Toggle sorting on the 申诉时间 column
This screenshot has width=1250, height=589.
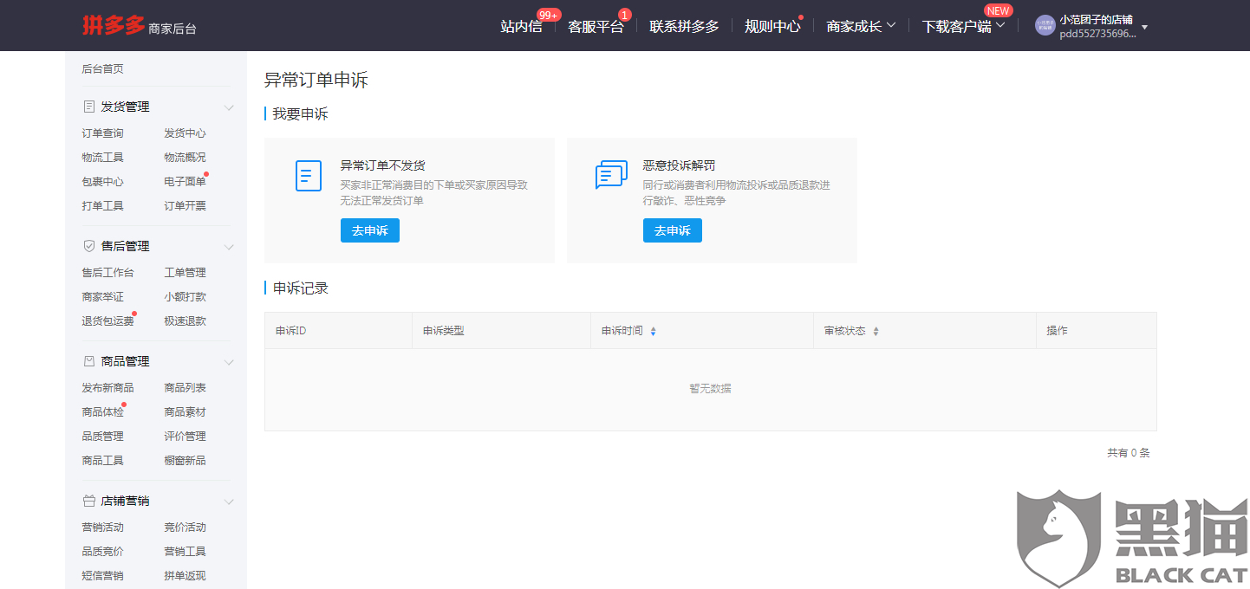(x=653, y=330)
